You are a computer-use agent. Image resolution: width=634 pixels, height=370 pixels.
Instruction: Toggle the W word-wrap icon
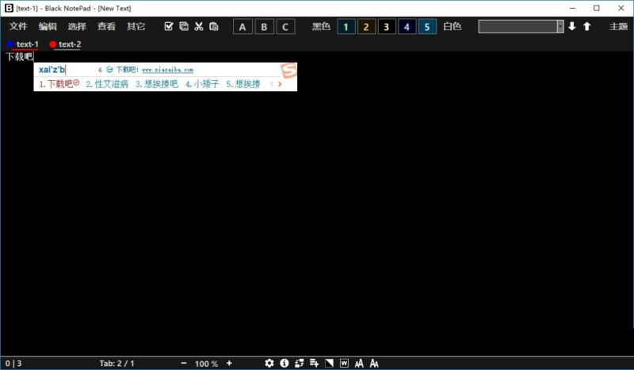click(344, 363)
